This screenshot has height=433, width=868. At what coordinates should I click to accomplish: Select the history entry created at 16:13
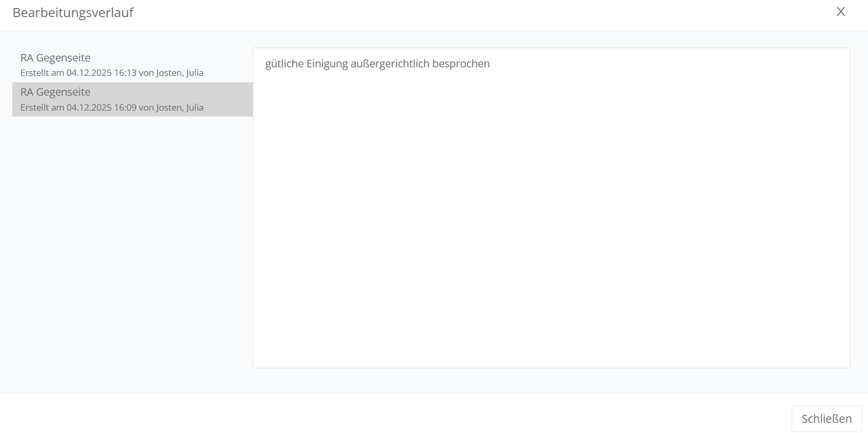pos(132,65)
